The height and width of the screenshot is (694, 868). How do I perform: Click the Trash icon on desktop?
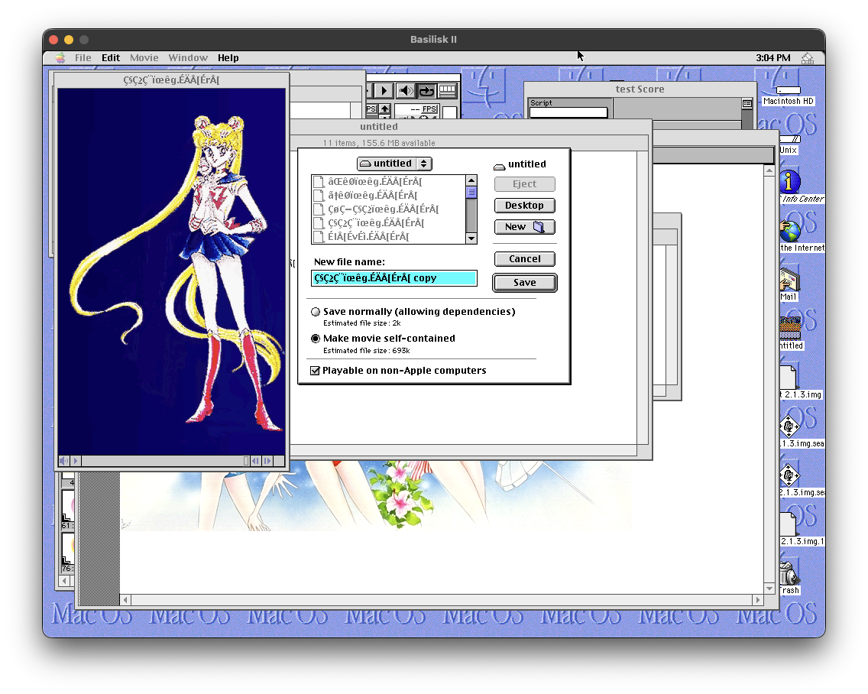pos(789,574)
